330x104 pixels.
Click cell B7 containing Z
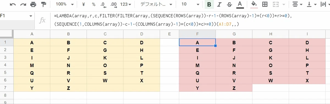(x=68, y=88)
